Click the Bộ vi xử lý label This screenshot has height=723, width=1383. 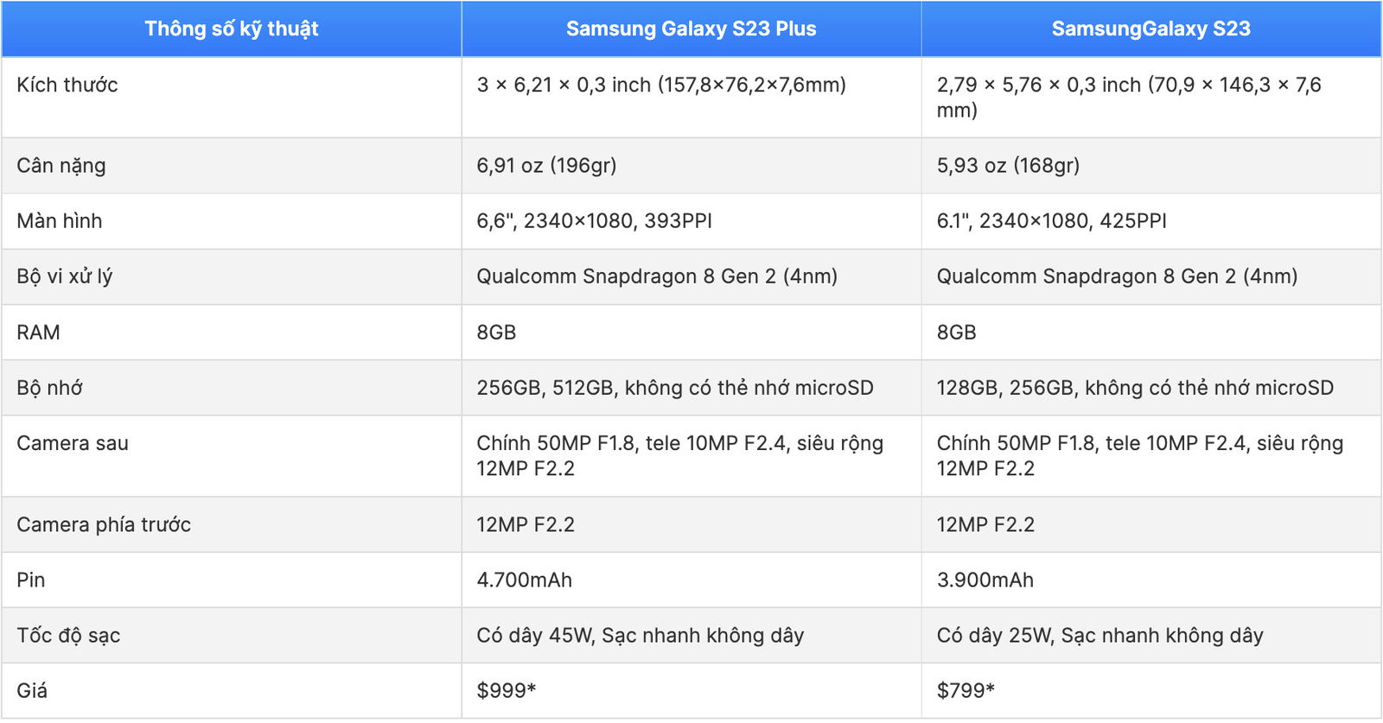[65, 276]
